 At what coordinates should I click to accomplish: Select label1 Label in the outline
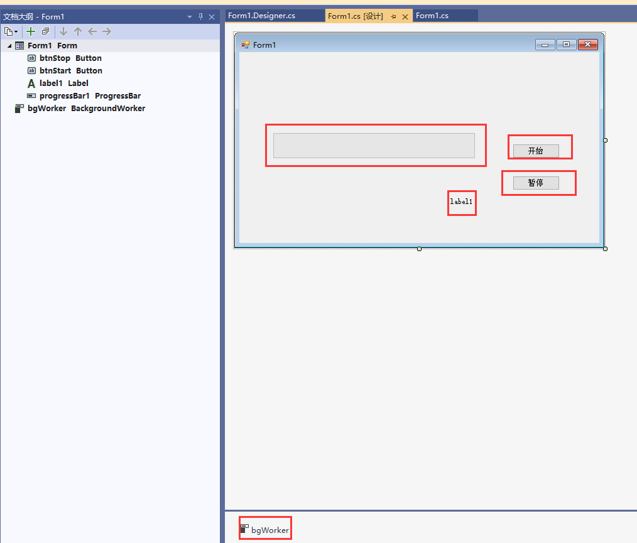click(64, 83)
